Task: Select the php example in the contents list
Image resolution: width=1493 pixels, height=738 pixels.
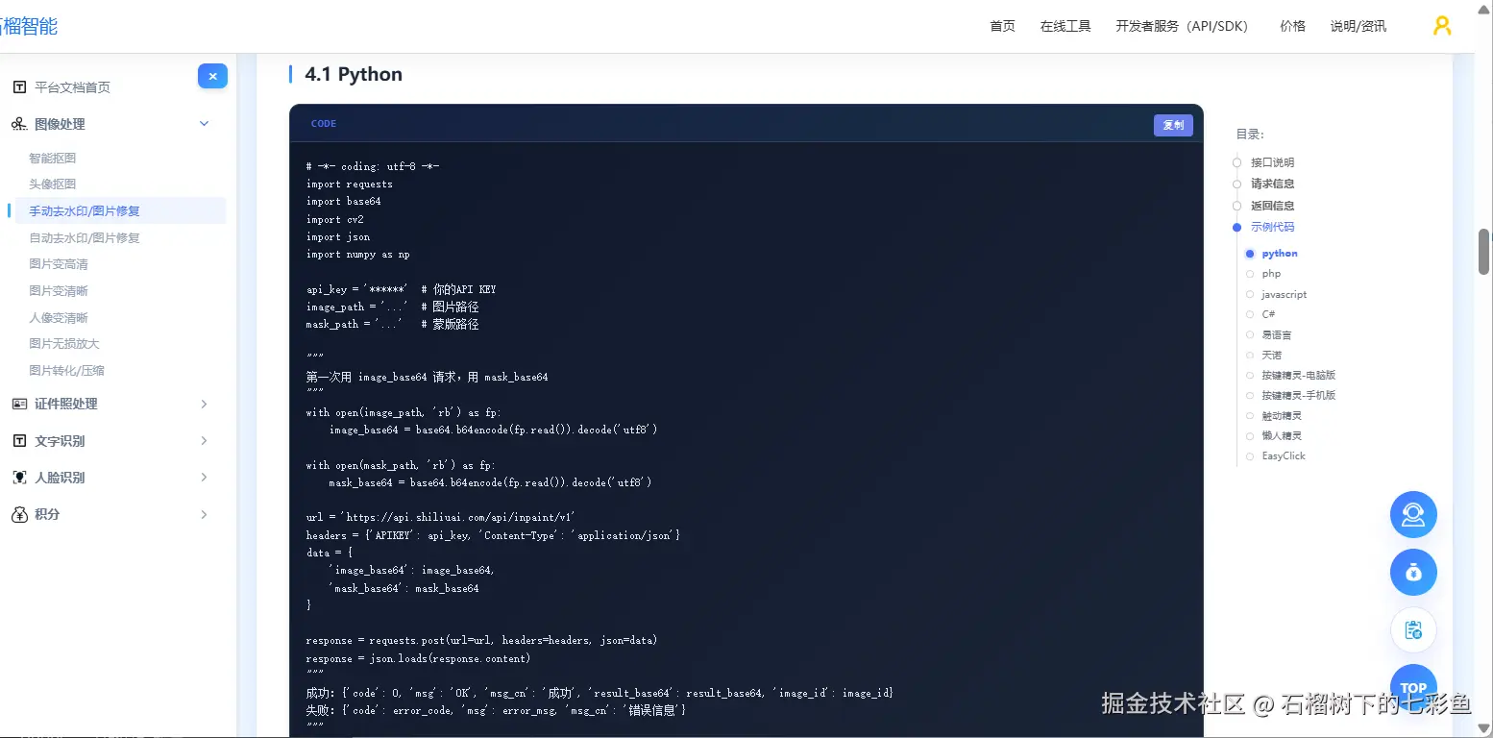Action: click(x=1271, y=274)
